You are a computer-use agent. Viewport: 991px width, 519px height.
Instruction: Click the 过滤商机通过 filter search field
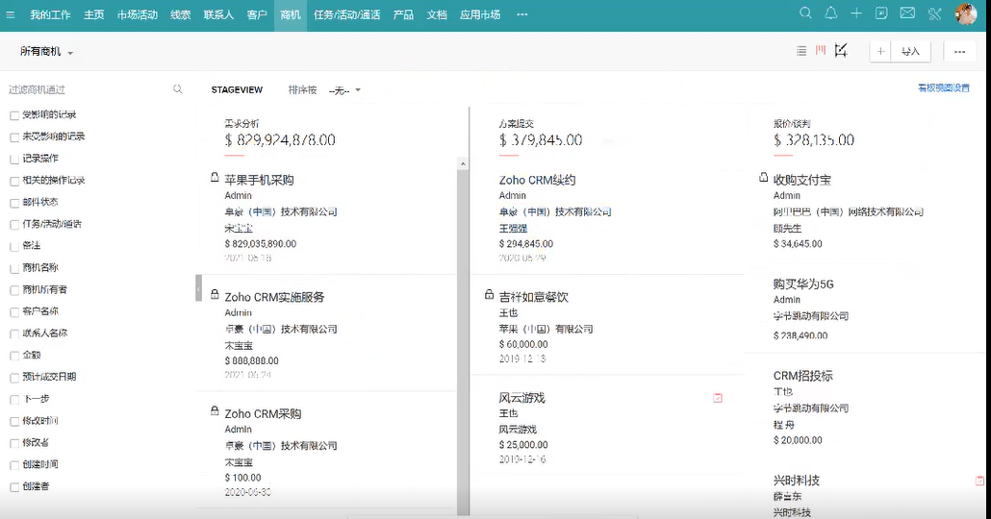tap(87, 89)
